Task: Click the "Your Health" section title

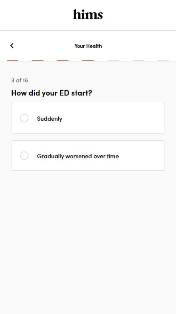Action: coord(88,46)
